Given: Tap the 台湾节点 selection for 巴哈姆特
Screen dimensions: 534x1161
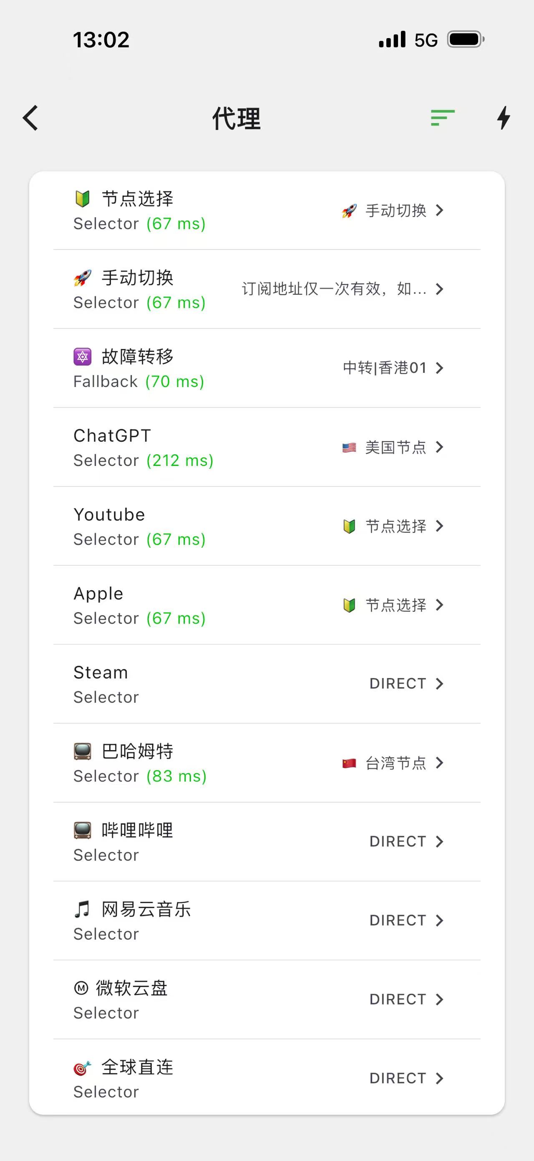Looking at the screenshot, I should pos(395,763).
